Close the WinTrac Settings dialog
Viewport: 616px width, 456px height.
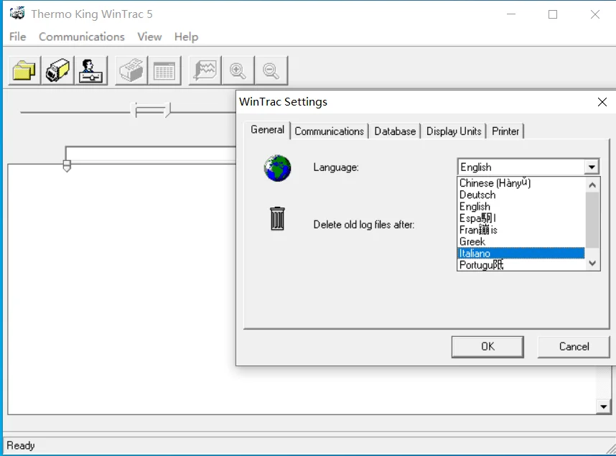[x=602, y=102]
